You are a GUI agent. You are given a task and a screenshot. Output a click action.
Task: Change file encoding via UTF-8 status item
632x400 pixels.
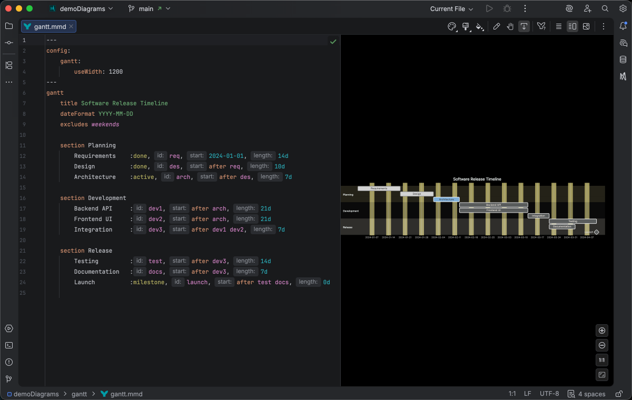(x=549, y=394)
